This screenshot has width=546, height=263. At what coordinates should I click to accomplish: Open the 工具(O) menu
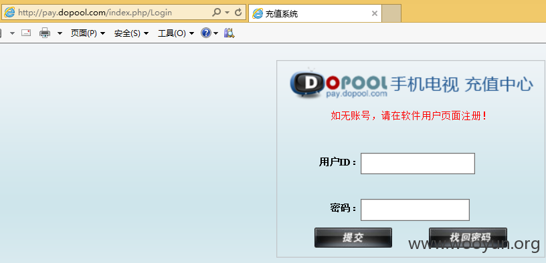coord(176,33)
